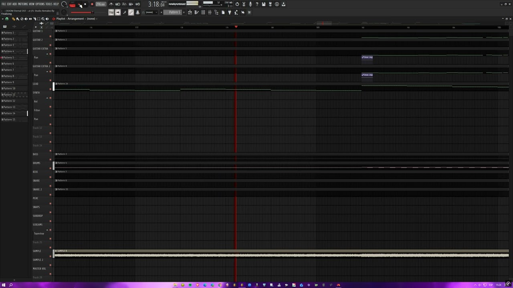The width and height of the screenshot is (513, 288).
Task: Switch picker to audio clips tab icon
Action: click(14, 26)
